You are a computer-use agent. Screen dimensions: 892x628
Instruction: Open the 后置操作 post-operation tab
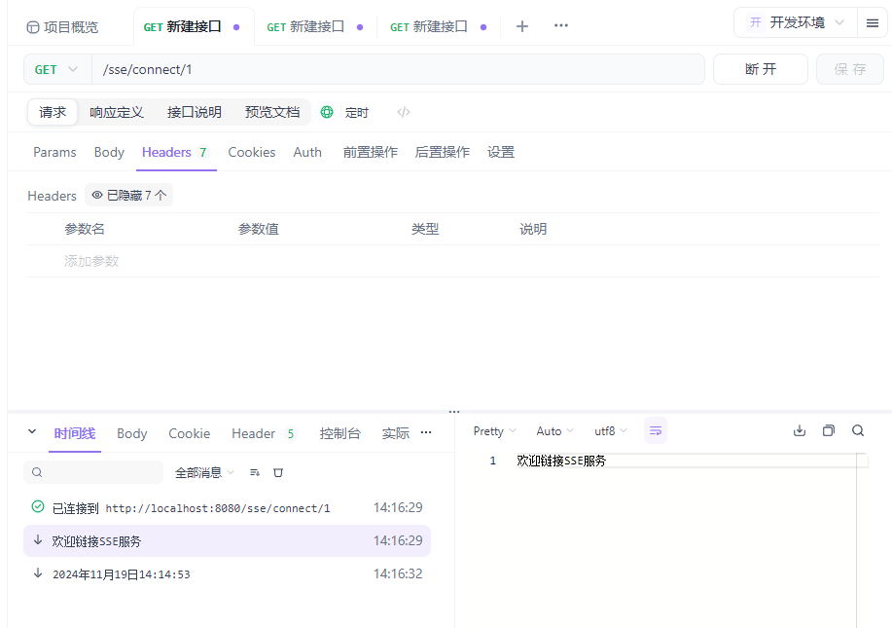tap(443, 152)
